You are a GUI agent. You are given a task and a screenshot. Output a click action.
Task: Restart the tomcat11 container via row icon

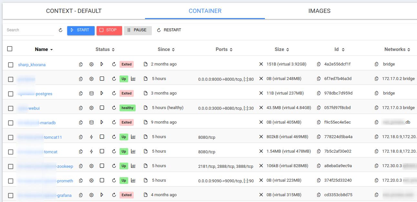click(x=114, y=137)
